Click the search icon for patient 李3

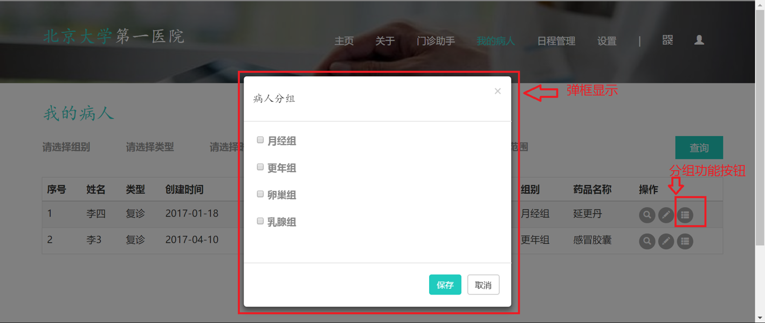pos(647,241)
